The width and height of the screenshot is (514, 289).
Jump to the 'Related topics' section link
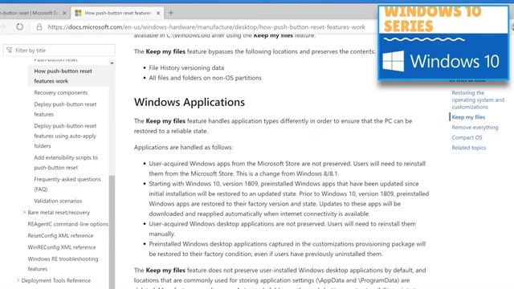pos(469,148)
